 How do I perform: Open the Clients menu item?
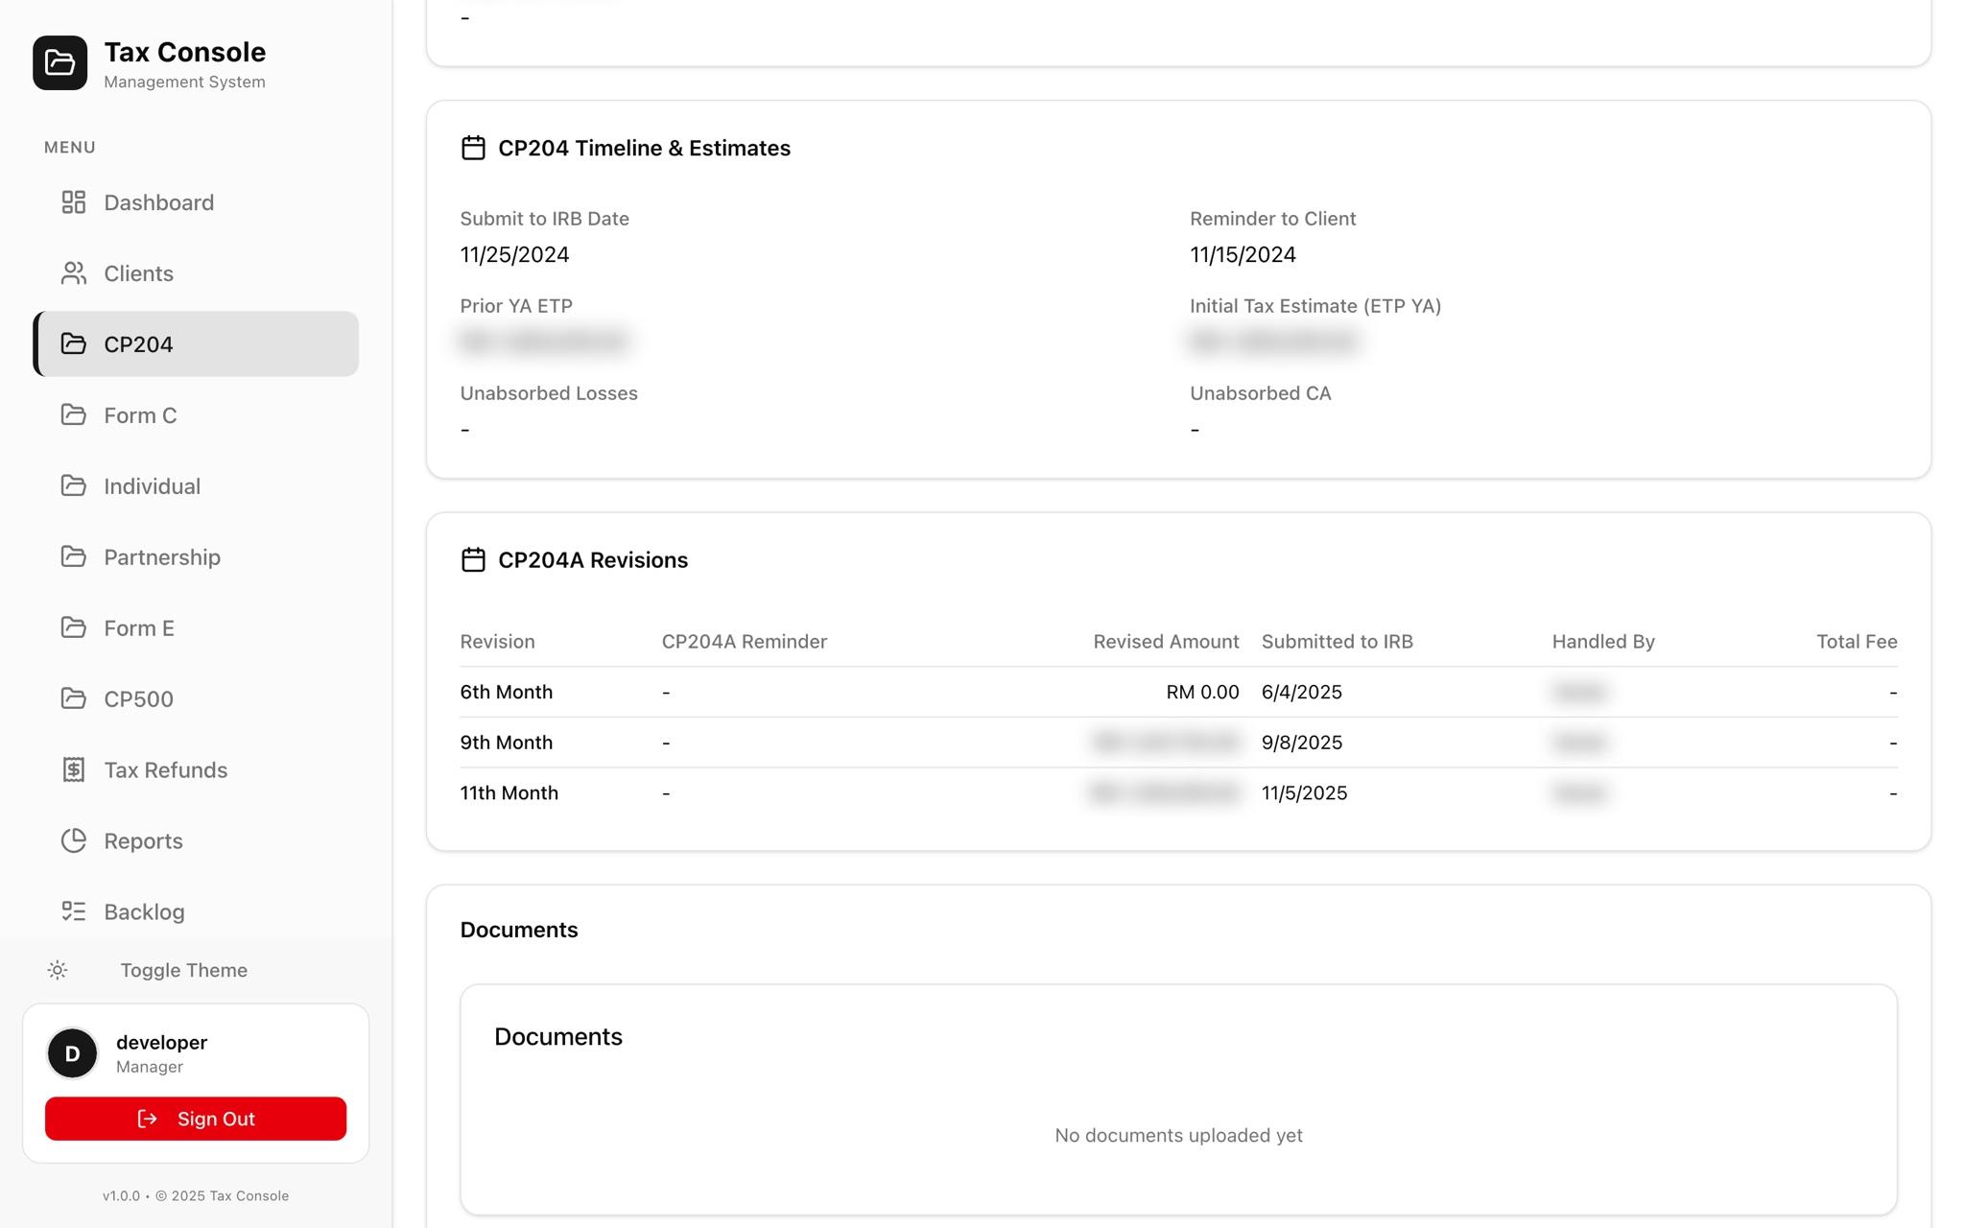[196, 273]
